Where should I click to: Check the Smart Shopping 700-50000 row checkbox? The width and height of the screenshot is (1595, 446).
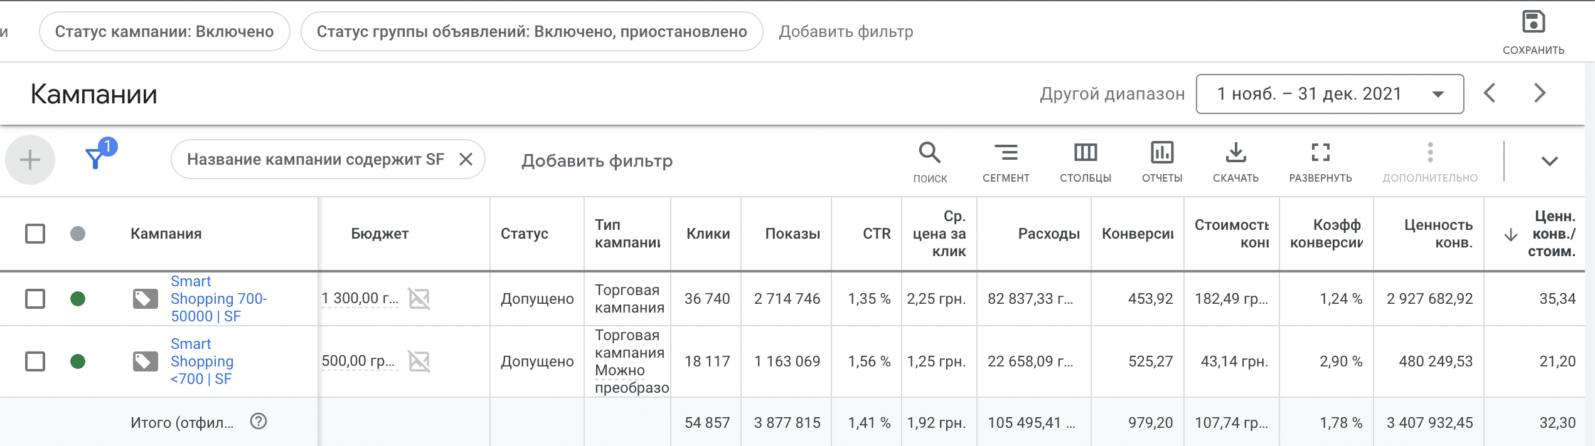(35, 299)
